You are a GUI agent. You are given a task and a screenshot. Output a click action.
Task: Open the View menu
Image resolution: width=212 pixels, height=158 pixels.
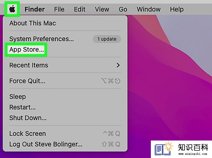click(x=102, y=9)
